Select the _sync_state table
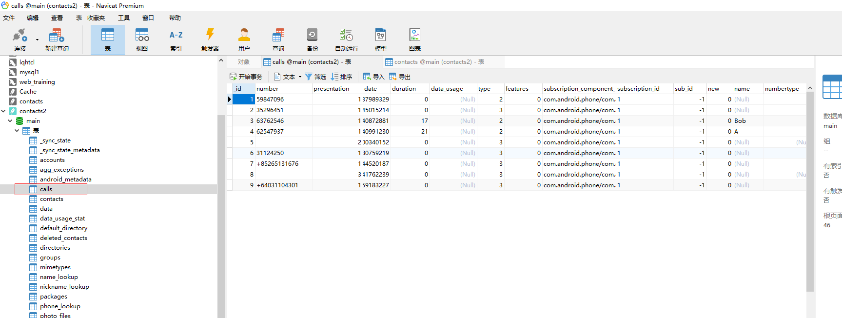The width and height of the screenshot is (842, 318). pyautogui.click(x=55, y=140)
